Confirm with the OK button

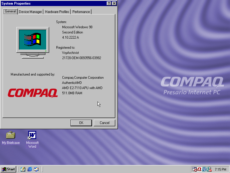click(x=81, y=123)
